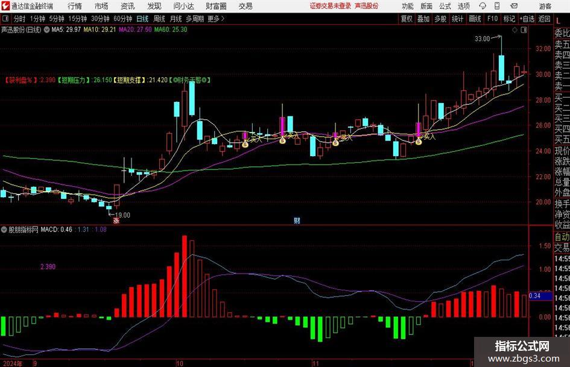Click the MA60: 25.30 indicator value
The image size is (570, 367).
click(171, 30)
